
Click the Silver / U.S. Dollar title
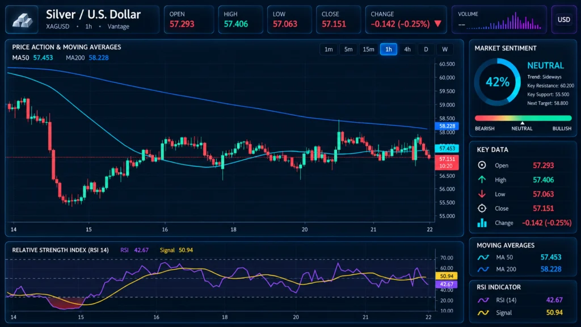pyautogui.click(x=94, y=14)
